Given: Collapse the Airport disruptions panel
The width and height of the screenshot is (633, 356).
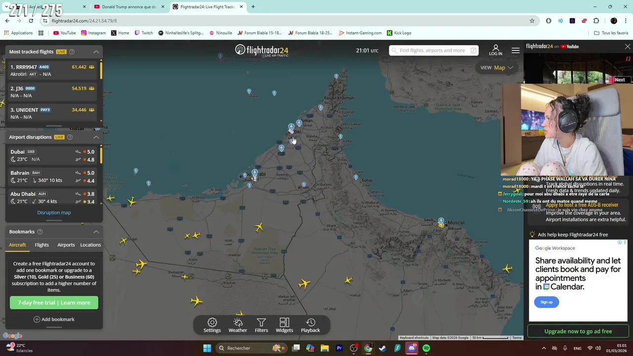Looking at the screenshot, I should pos(96,137).
